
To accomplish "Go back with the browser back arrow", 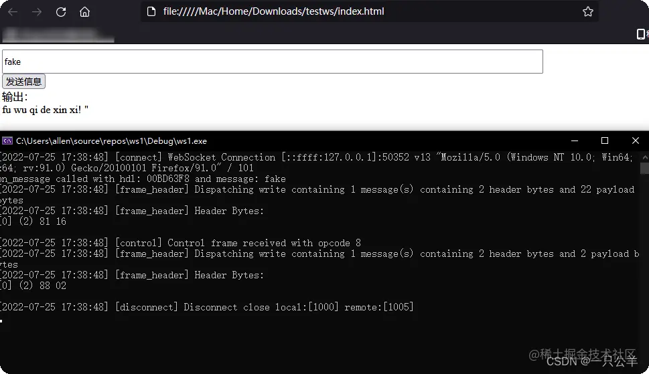I will 13,12.
